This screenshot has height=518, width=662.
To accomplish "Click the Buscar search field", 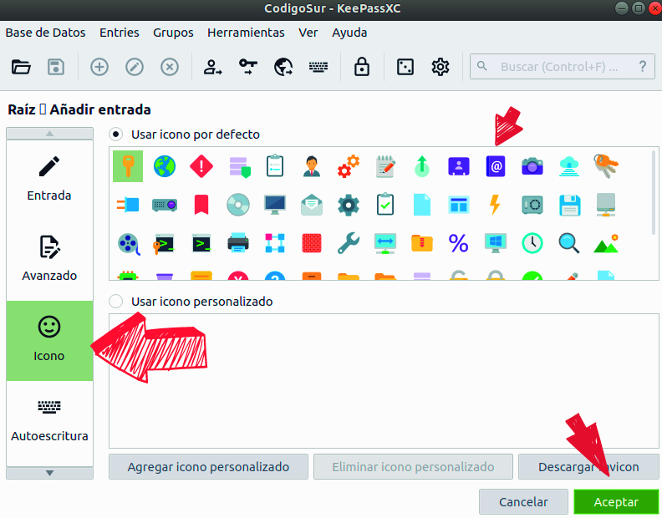I will tap(563, 67).
